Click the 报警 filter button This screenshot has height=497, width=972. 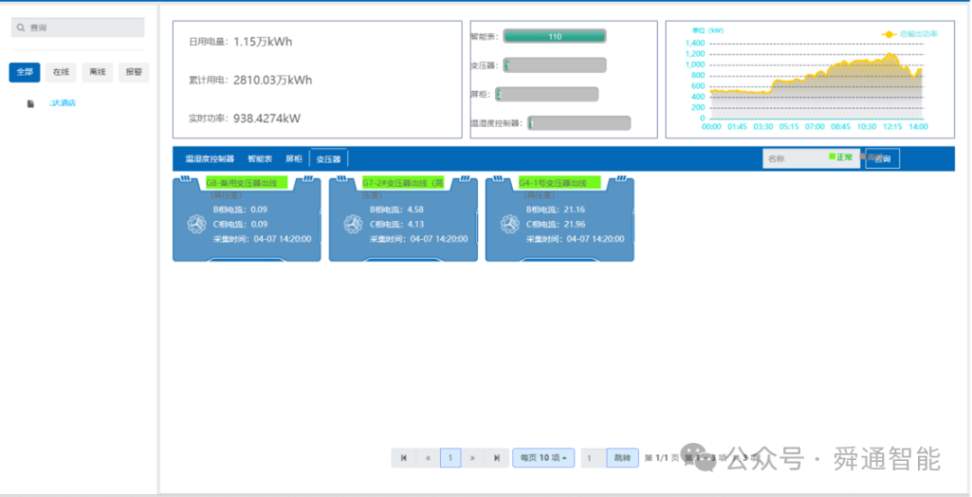pos(134,72)
